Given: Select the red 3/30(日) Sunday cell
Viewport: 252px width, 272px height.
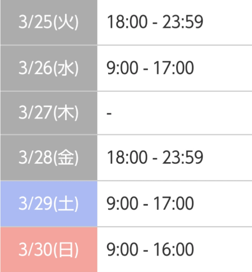Looking at the screenshot, I should (49, 249).
